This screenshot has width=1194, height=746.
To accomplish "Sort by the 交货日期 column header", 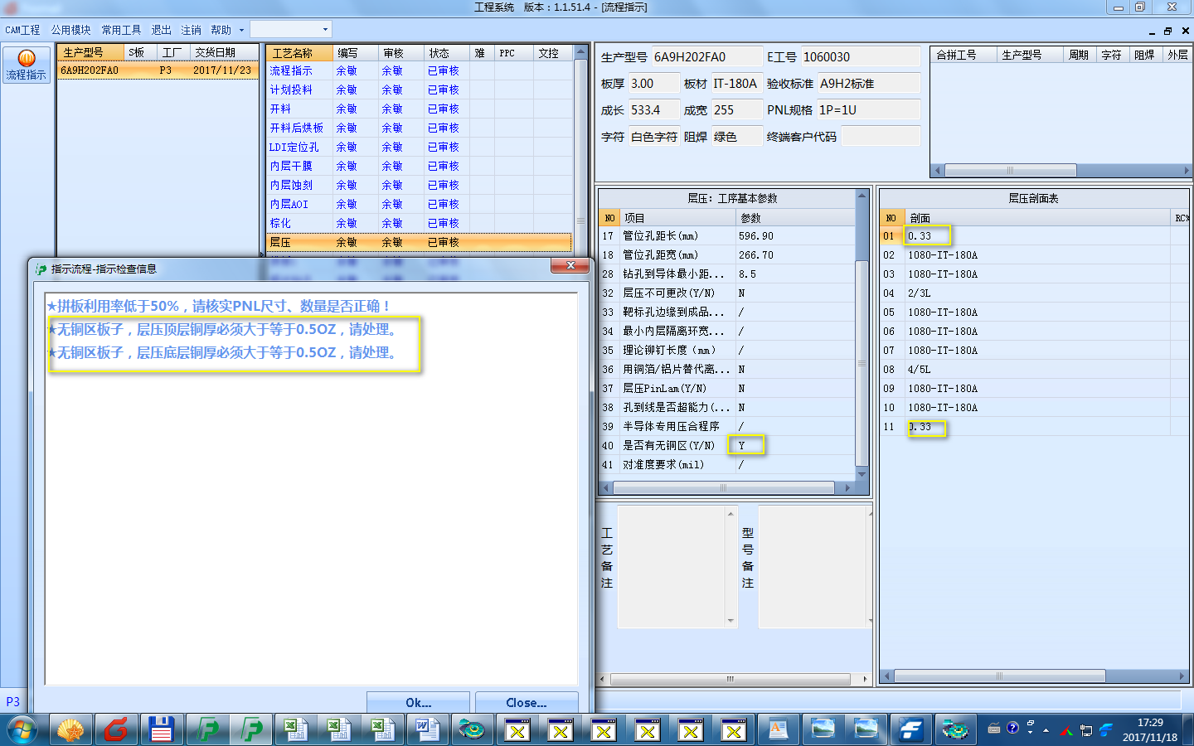I will pos(224,52).
